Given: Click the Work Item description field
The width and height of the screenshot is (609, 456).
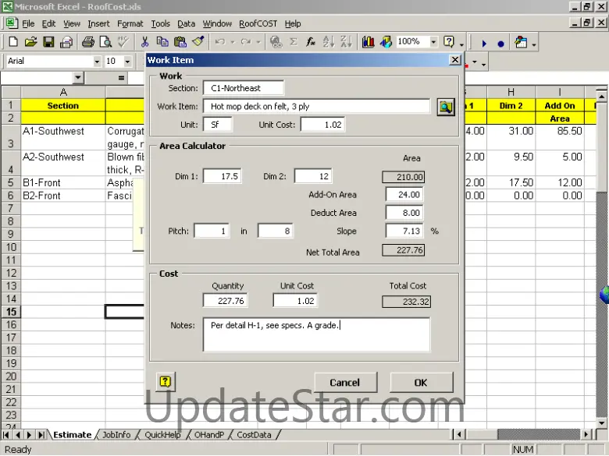Looking at the screenshot, I should point(316,107).
